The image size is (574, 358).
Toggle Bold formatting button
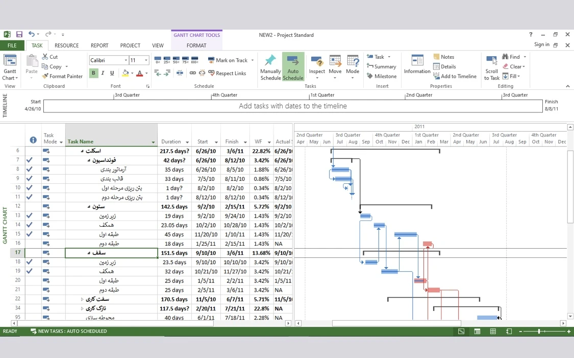click(x=93, y=73)
